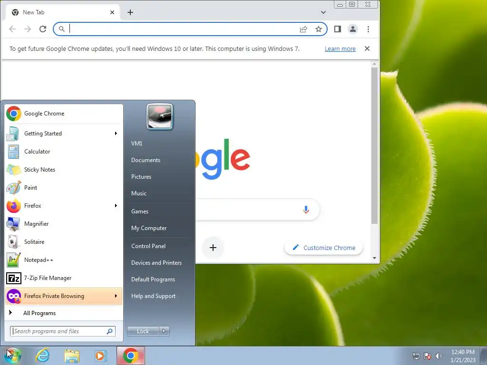Bookmark this tab with the star icon
This screenshot has width=487, height=365.
click(319, 29)
